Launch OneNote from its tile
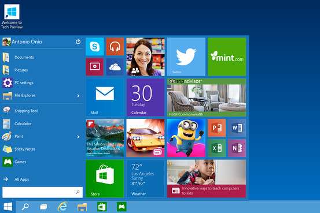 pyautogui.click(x=237, y=148)
